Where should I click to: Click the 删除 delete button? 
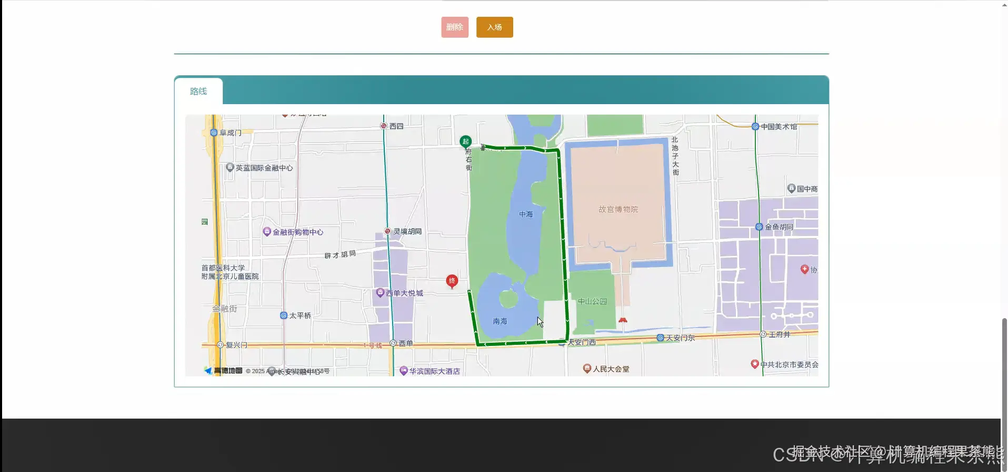[455, 27]
